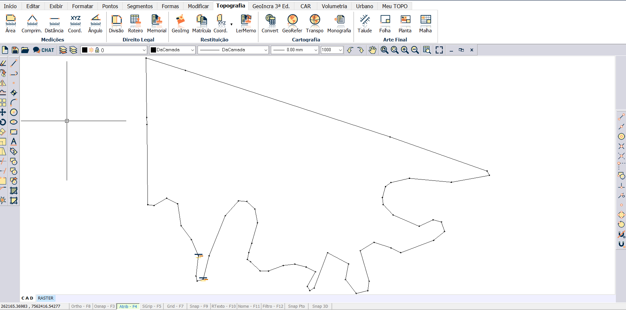
Task: Select the GeoRefer tool in Cartografia
Action: [292, 23]
